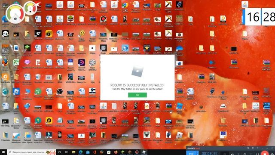
Task: Open Microsoft Store on the taskbar
Action: (109, 152)
